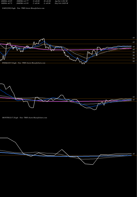Viewport: 137px width, 197px height.
Task: Click the 20EMA value label
Action: pyautogui.click(x=7, y=1)
